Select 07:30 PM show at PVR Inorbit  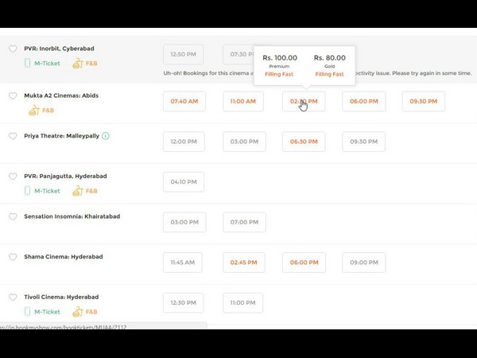[x=238, y=54]
